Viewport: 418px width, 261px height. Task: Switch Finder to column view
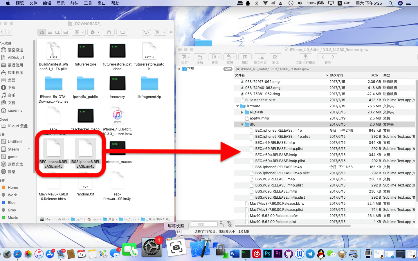tap(58, 32)
